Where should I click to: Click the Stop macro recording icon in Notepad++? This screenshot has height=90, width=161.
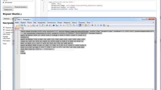pyautogui.click(x=95, y=25)
